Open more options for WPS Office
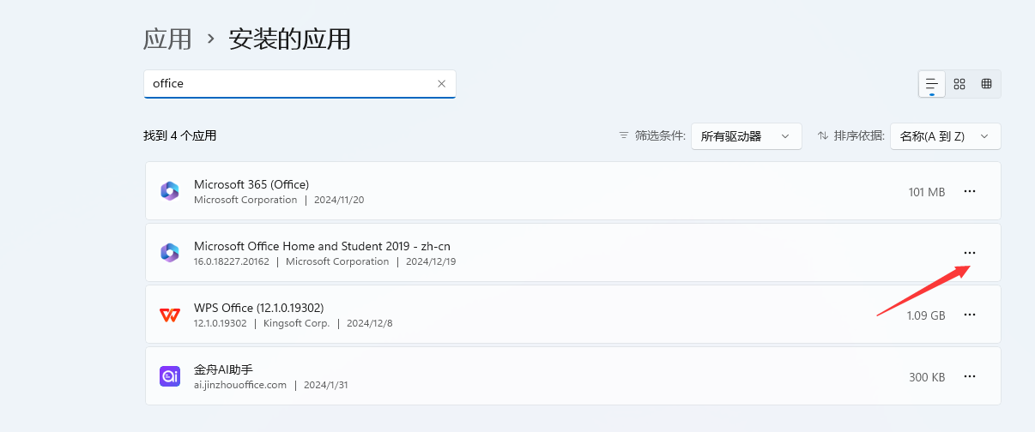The image size is (1035, 432). [x=970, y=315]
